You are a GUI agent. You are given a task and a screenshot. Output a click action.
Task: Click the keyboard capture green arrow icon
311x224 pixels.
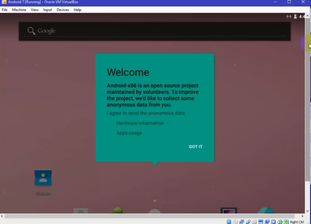click(x=286, y=222)
